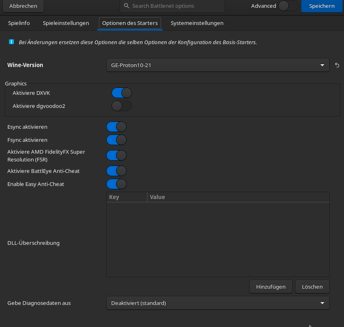Click Hinzufügen to add a DLL override
Image resolution: width=344 pixels, height=327 pixels.
(x=271, y=287)
